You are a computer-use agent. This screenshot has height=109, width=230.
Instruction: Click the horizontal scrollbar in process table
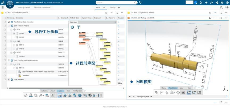[45, 88]
